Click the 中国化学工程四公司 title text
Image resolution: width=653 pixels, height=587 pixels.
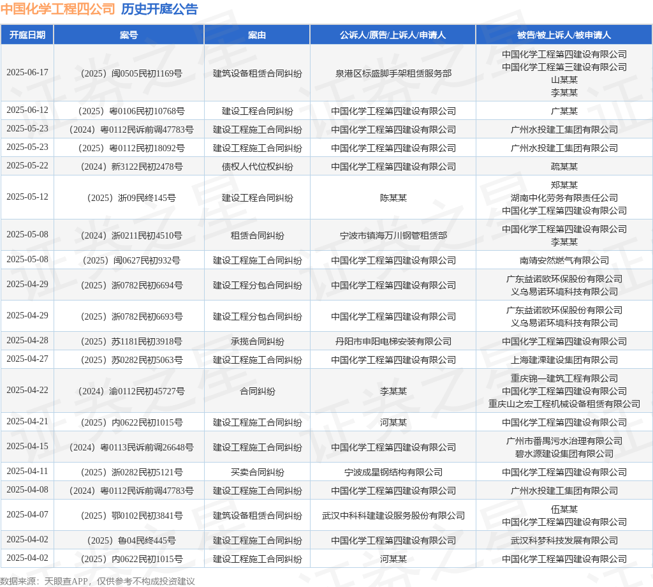tap(57, 9)
